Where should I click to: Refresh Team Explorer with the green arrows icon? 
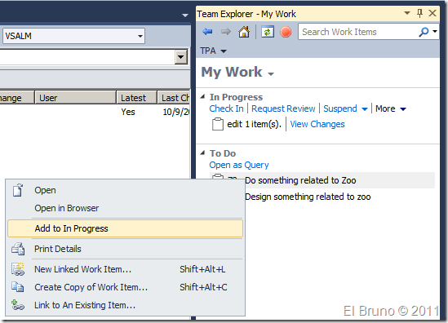268,32
